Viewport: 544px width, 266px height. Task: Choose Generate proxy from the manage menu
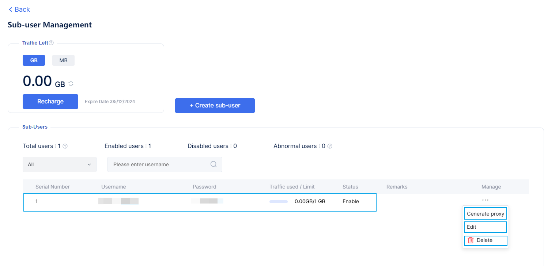tap(485, 214)
